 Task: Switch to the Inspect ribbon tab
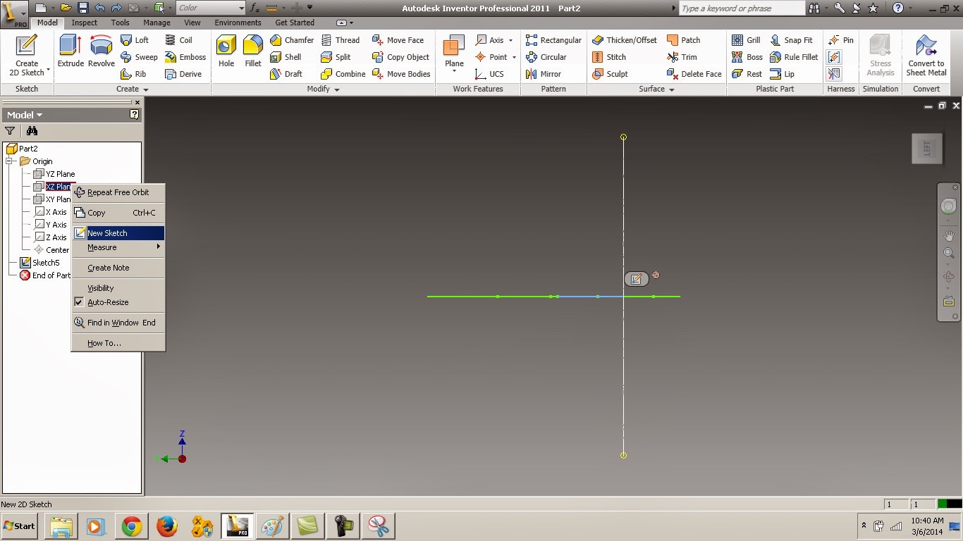click(x=84, y=23)
